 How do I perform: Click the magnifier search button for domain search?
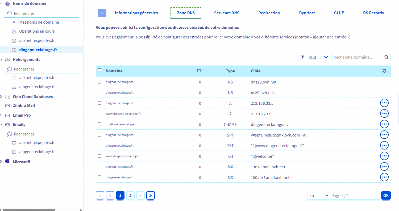point(386,57)
